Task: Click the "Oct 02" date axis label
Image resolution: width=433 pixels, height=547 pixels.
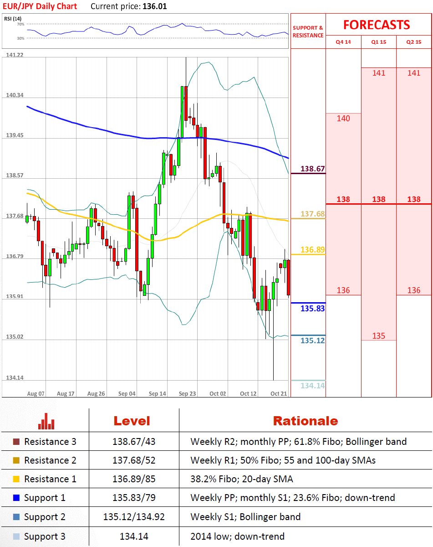Action: tap(218, 393)
